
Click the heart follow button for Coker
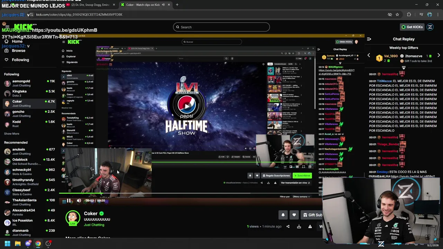[294, 215]
